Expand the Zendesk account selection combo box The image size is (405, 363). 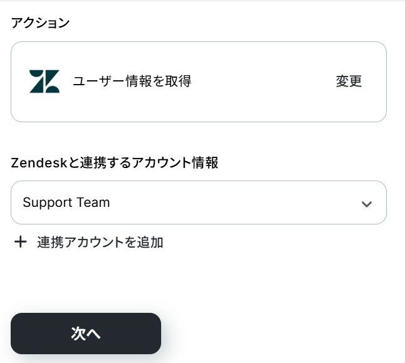point(198,203)
